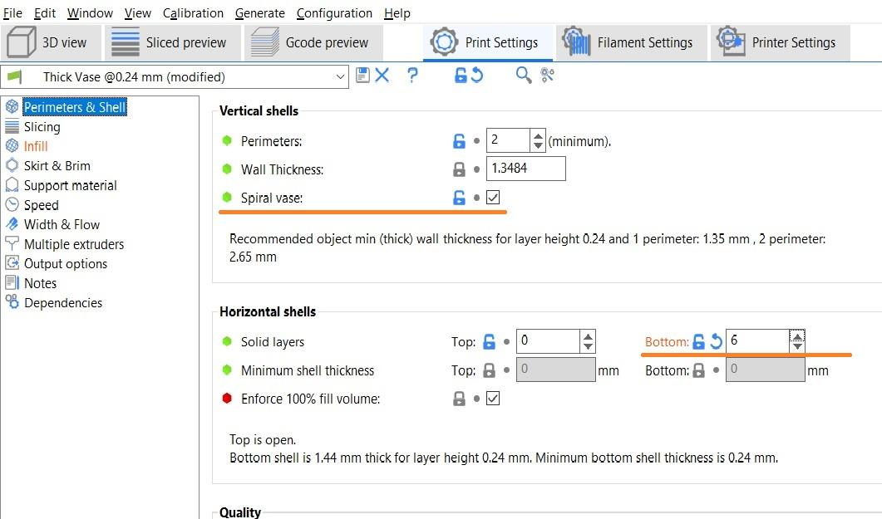Screen dimensions: 882x519
Task: Uncheck the Spiral vase checkbox
Action: (493, 198)
